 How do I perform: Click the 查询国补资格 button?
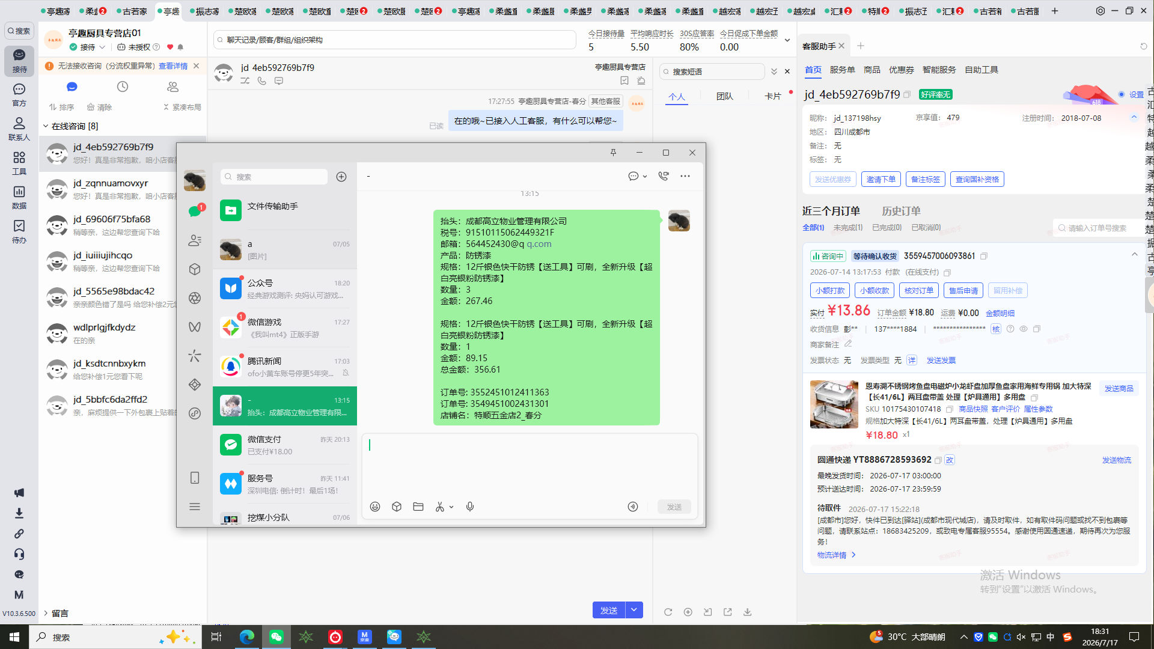pyautogui.click(x=977, y=179)
